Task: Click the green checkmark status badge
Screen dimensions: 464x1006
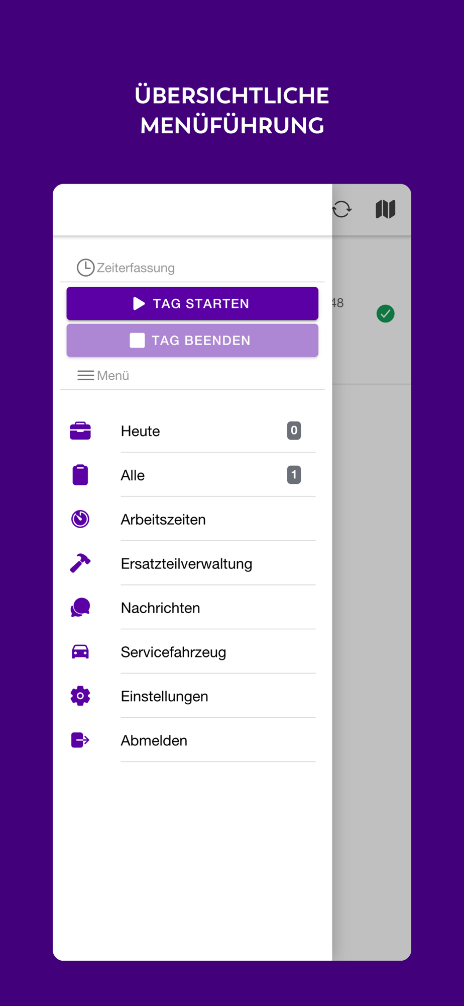Action: tap(386, 314)
